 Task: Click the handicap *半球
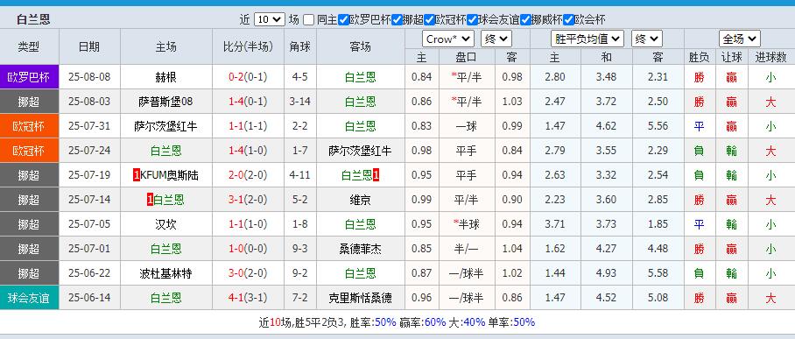(x=467, y=224)
